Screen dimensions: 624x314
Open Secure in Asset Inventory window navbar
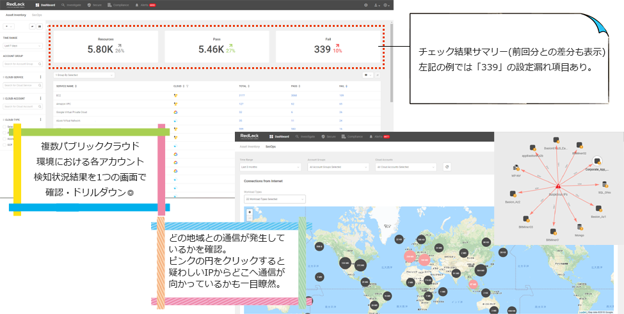pos(94,5)
